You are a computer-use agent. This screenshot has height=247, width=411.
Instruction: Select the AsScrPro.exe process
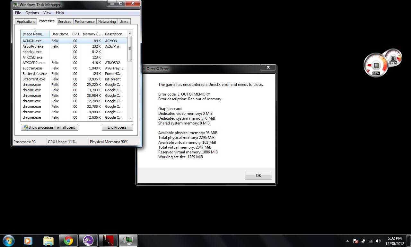coord(74,46)
